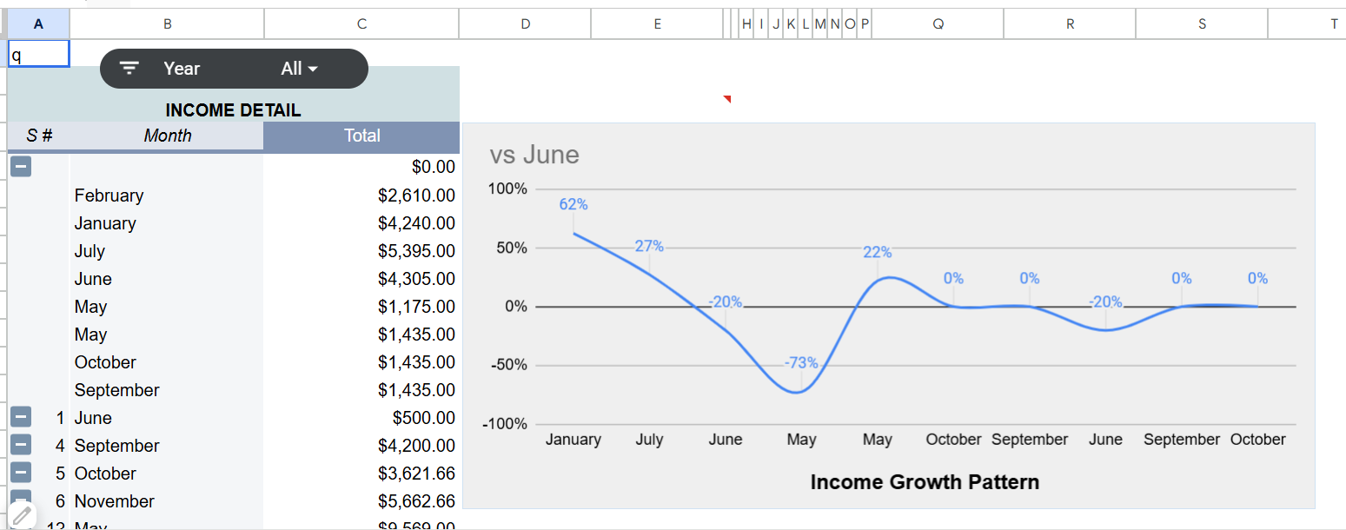Click the cell input containing q
1346x530 pixels.
pos(39,55)
